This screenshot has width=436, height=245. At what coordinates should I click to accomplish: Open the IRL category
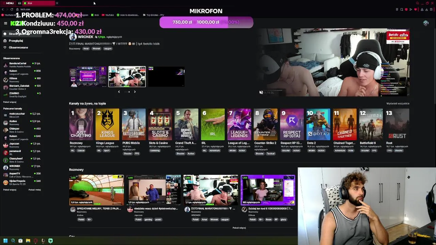[x=213, y=124]
